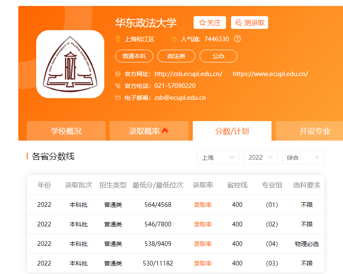The image size is (343, 274).
Task: Click the flame icon before 人气值
Action: 174,39
